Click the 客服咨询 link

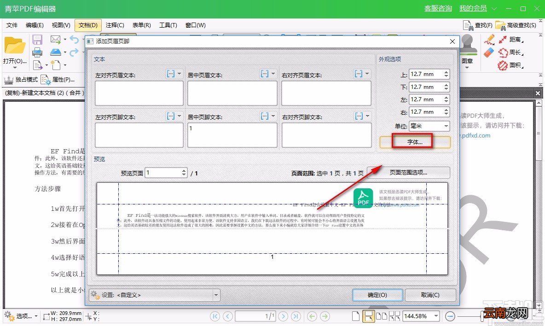pyautogui.click(x=438, y=8)
